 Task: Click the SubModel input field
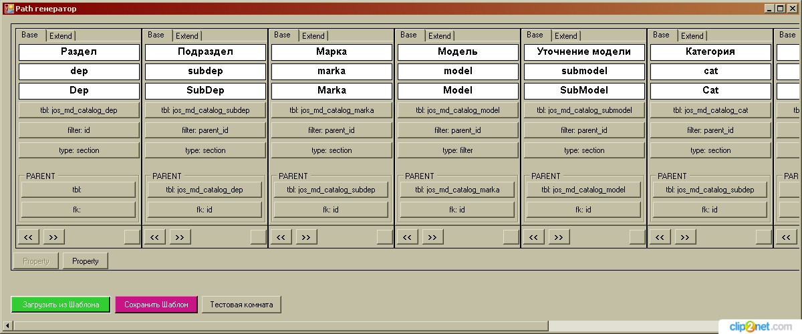point(585,91)
